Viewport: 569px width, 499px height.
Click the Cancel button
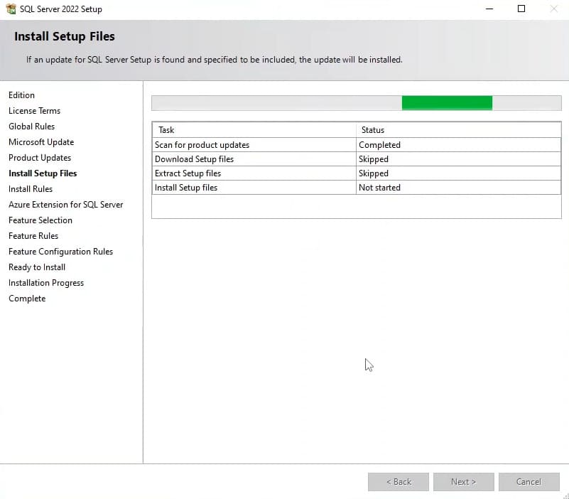(529, 482)
